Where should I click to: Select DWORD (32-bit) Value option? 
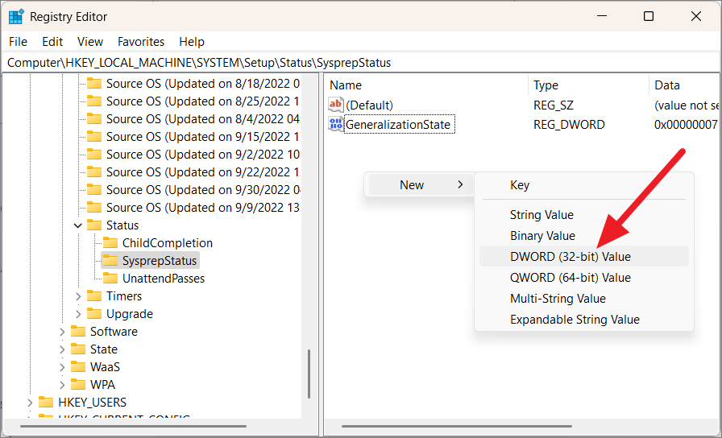pyautogui.click(x=584, y=256)
